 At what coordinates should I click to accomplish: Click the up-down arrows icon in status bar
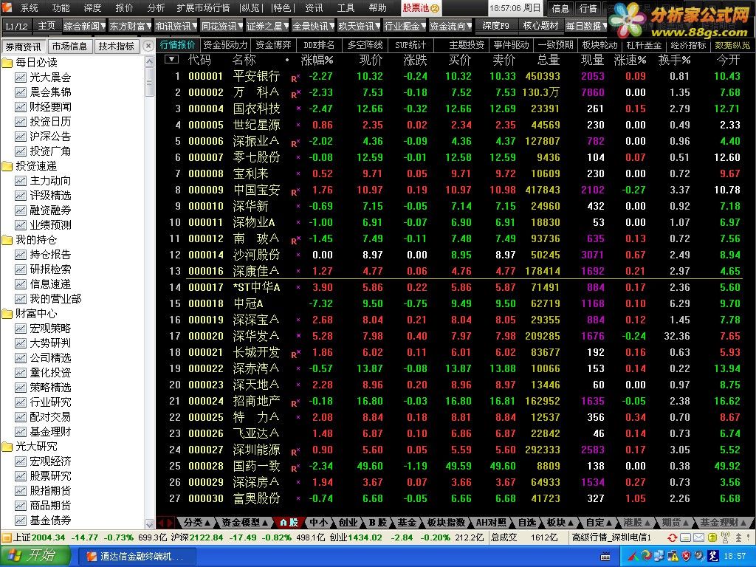(738, 537)
